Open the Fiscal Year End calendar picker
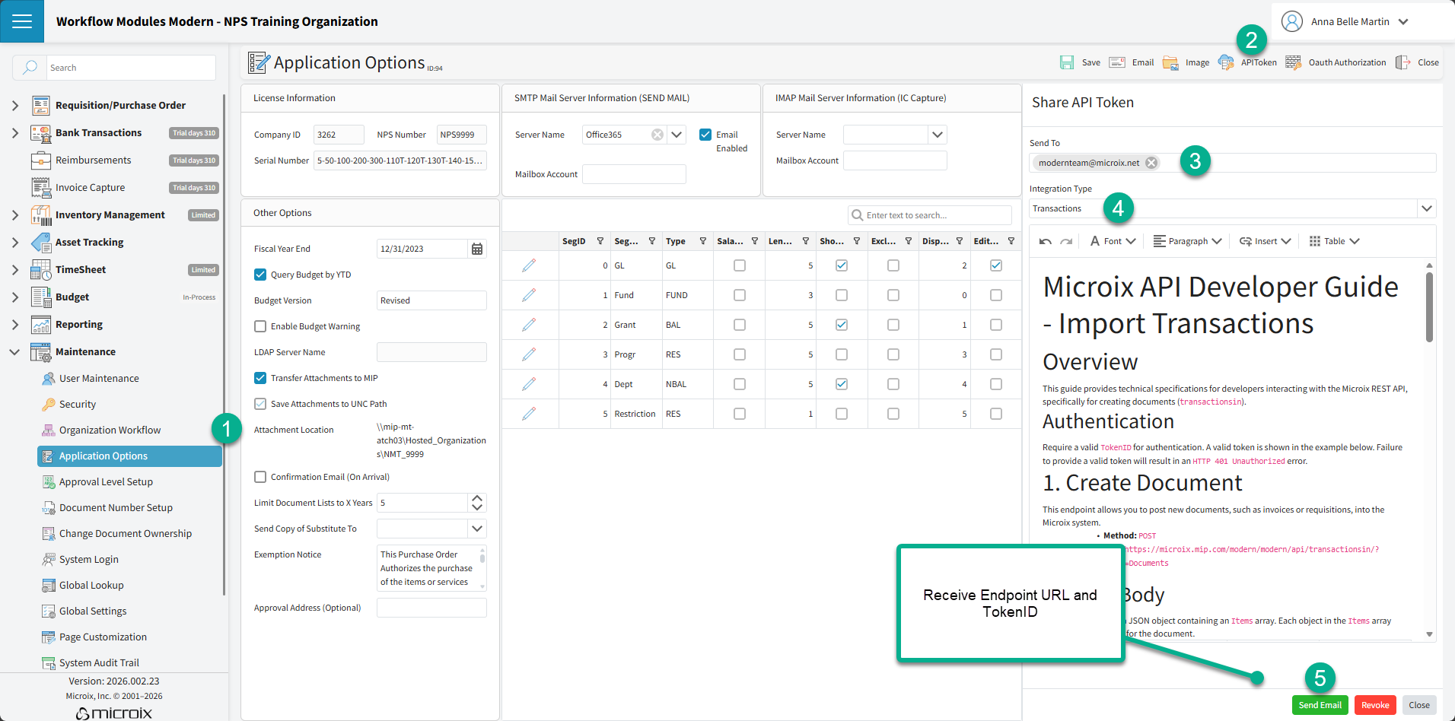 [x=477, y=249]
